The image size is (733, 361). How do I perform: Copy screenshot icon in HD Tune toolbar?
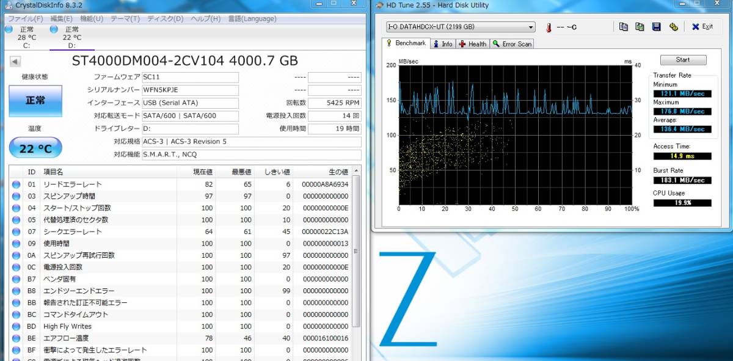click(x=640, y=27)
